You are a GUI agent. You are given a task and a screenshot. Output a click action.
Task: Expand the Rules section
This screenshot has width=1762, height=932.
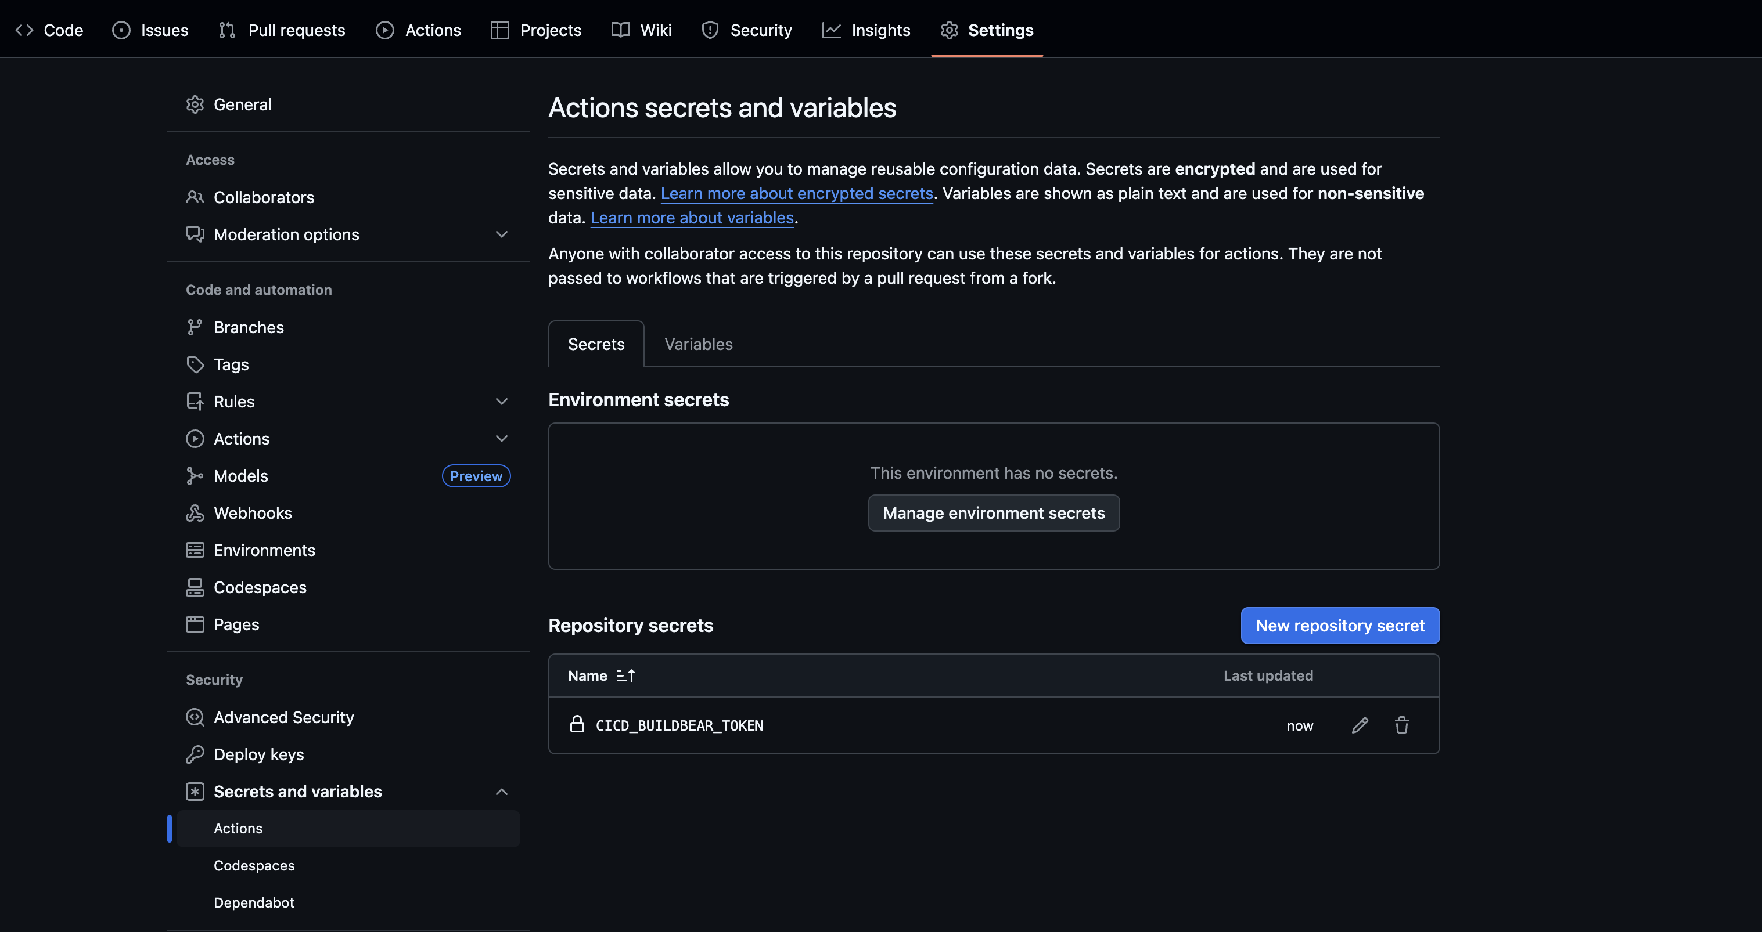pyautogui.click(x=502, y=401)
